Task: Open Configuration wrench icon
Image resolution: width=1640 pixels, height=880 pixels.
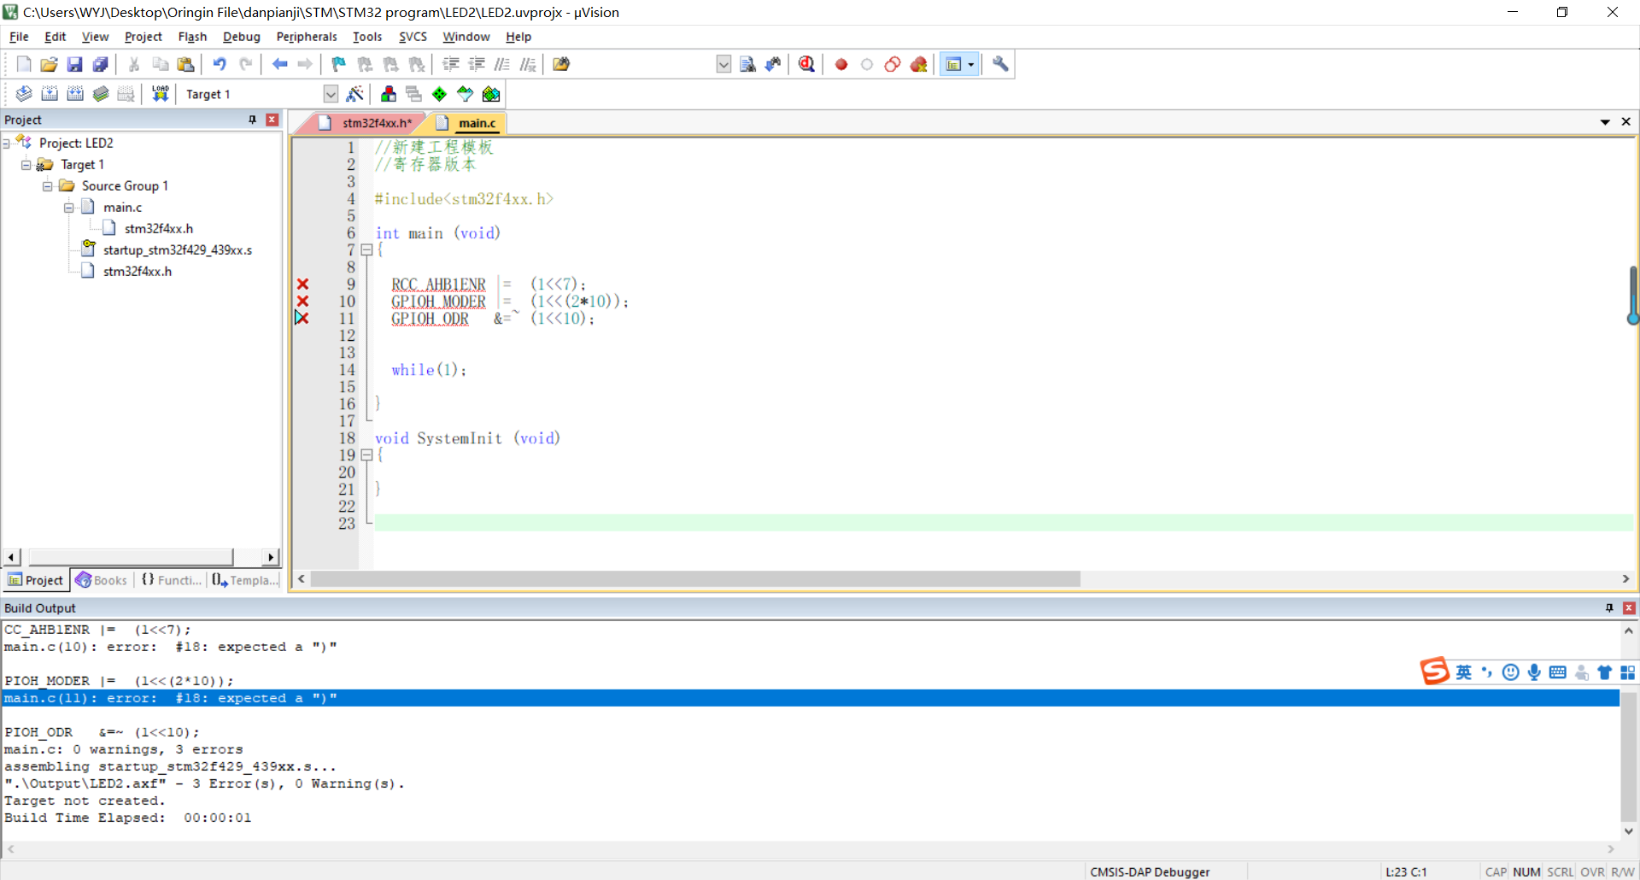Action: point(1000,64)
